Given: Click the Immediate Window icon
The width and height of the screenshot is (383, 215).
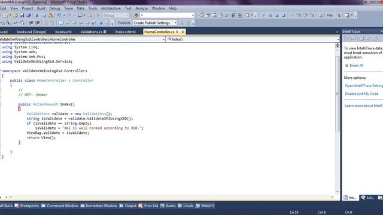Looking at the screenshot, I should point(83,205).
